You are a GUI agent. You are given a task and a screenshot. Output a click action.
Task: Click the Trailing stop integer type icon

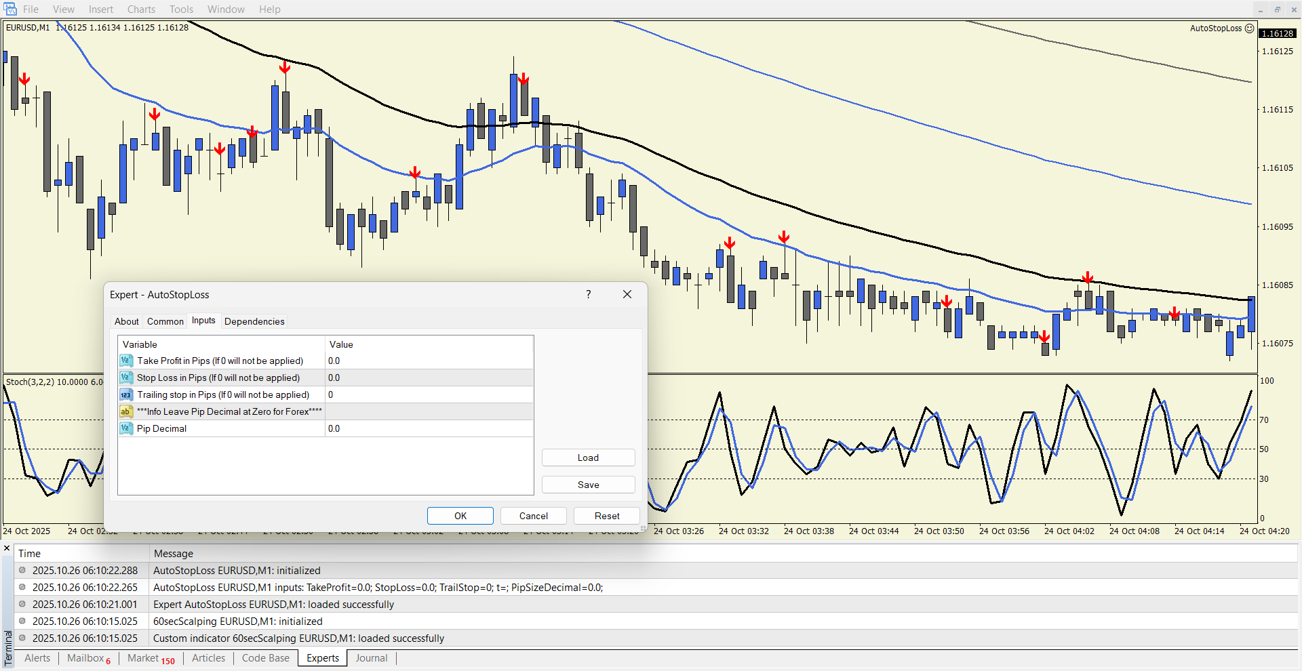tap(126, 394)
